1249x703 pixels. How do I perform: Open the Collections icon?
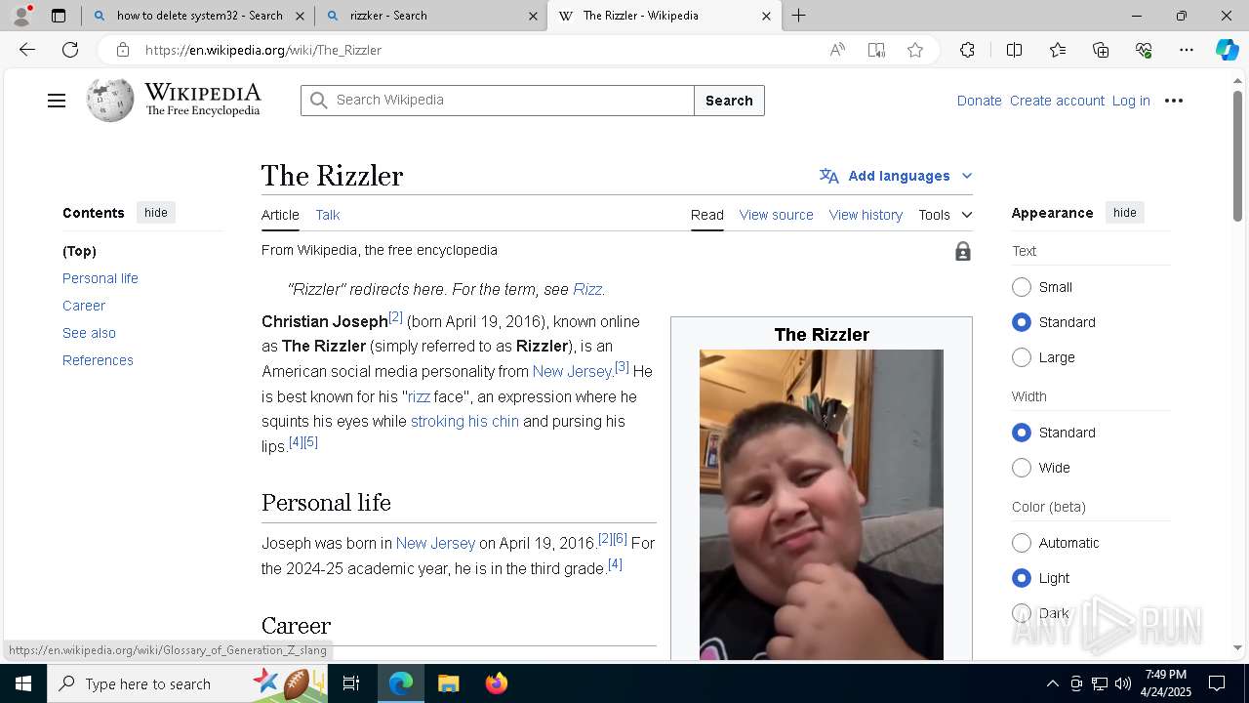[1101, 50]
